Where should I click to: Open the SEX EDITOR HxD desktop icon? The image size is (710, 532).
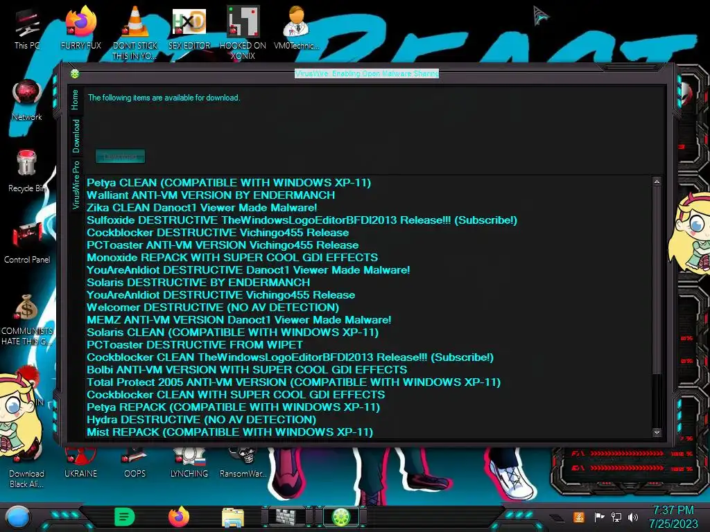189,28
